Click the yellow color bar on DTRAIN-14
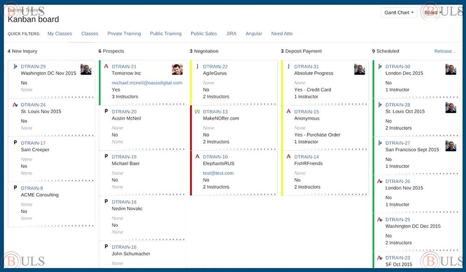Viewport: 466px width, 272px height. pyautogui.click(x=282, y=173)
